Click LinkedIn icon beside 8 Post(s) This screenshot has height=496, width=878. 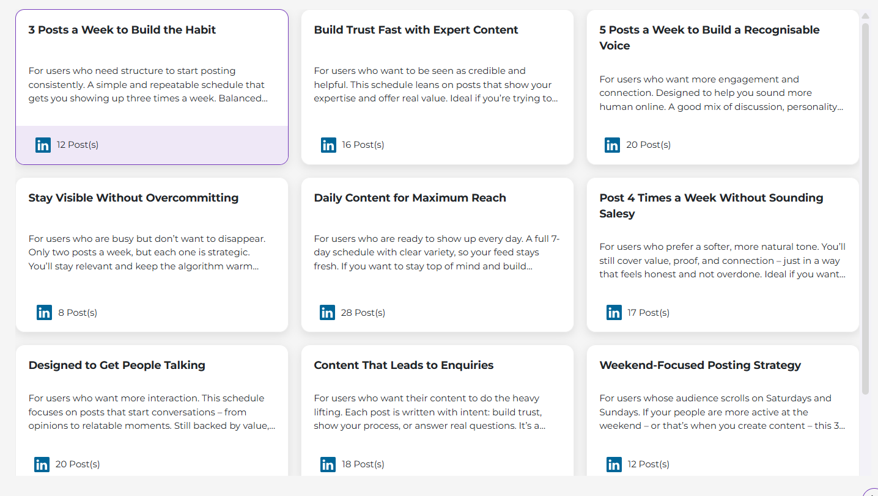[x=44, y=312]
